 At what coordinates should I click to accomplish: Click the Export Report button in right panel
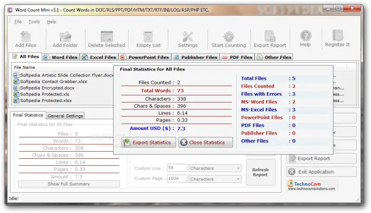(x=321, y=158)
